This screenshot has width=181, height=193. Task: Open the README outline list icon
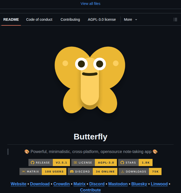coord(175,19)
